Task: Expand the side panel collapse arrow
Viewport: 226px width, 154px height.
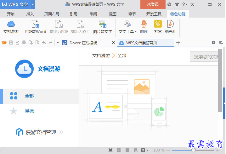Action: 224,103
